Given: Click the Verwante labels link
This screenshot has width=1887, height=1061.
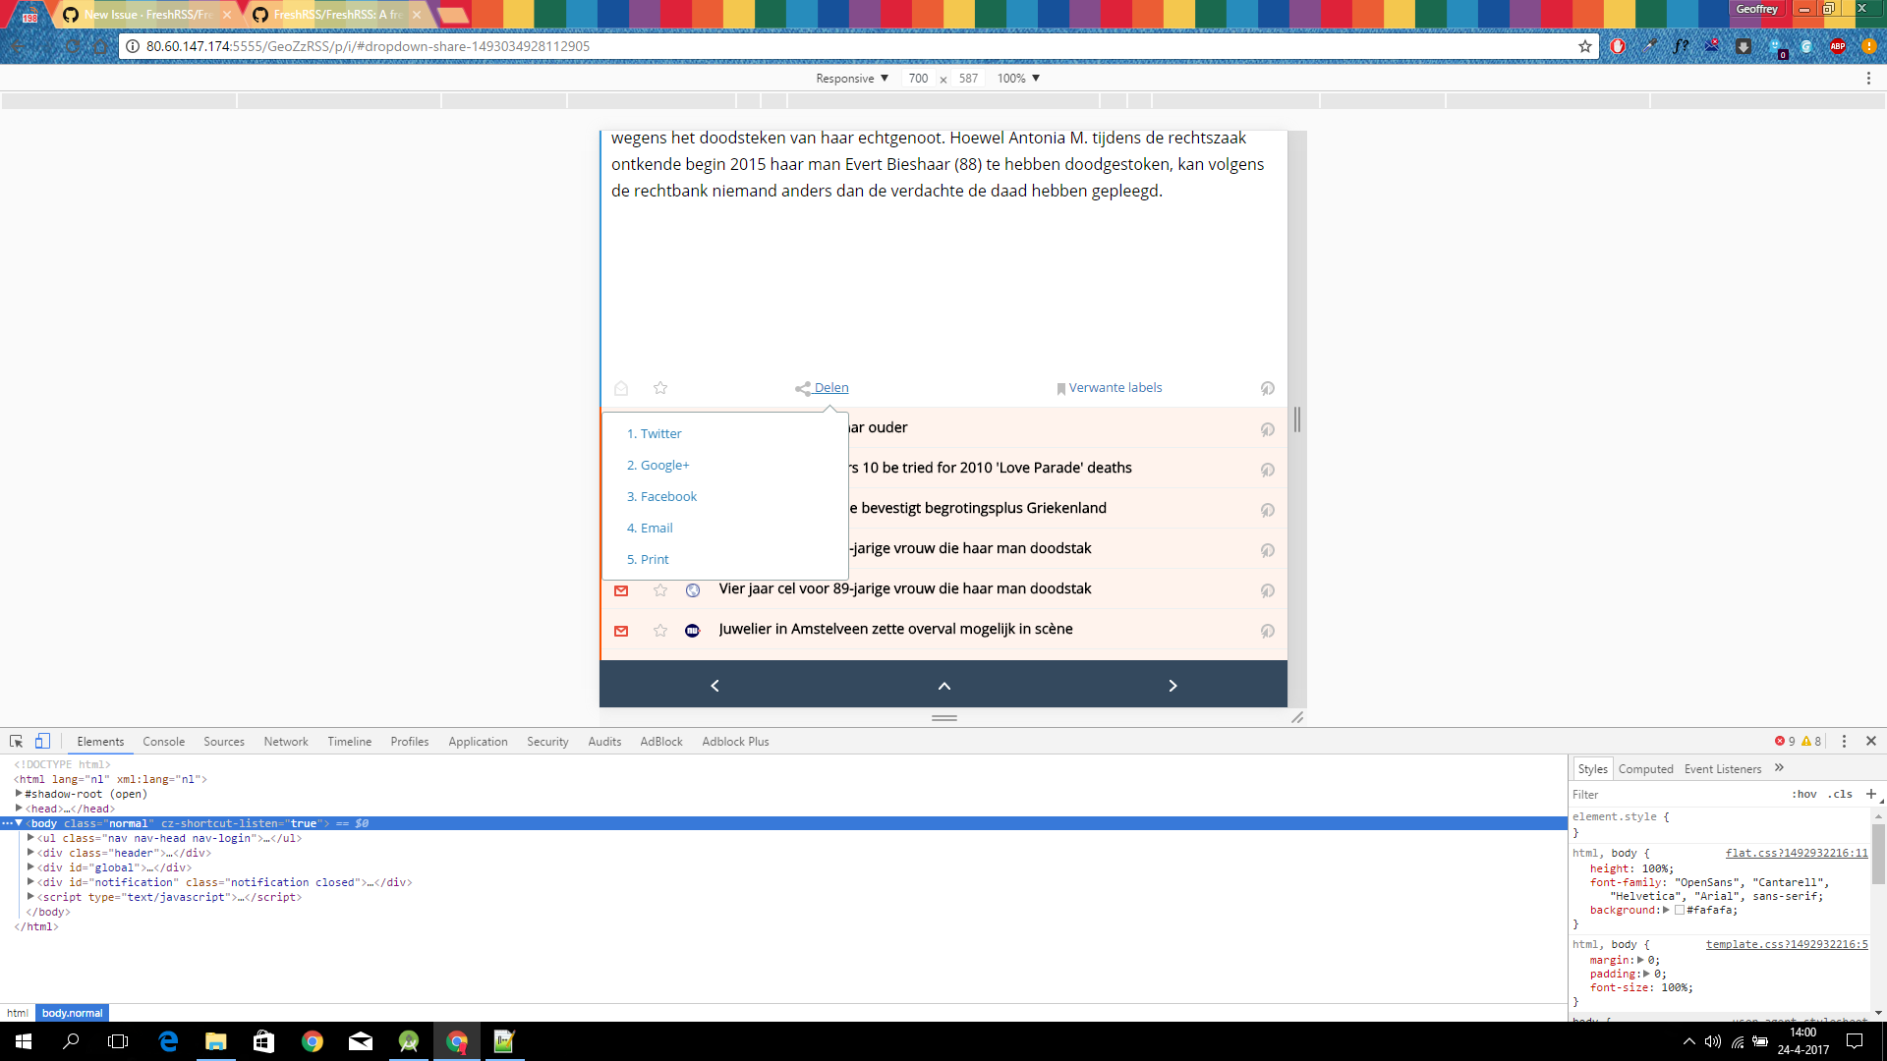Looking at the screenshot, I should (1115, 388).
